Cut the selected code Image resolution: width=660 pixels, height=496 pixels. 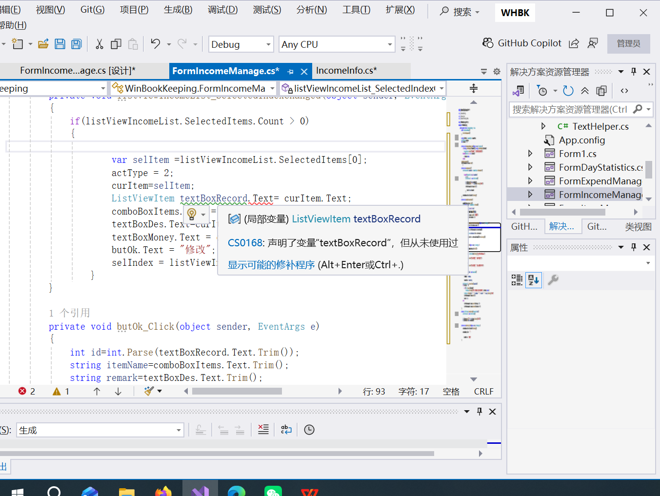point(100,44)
